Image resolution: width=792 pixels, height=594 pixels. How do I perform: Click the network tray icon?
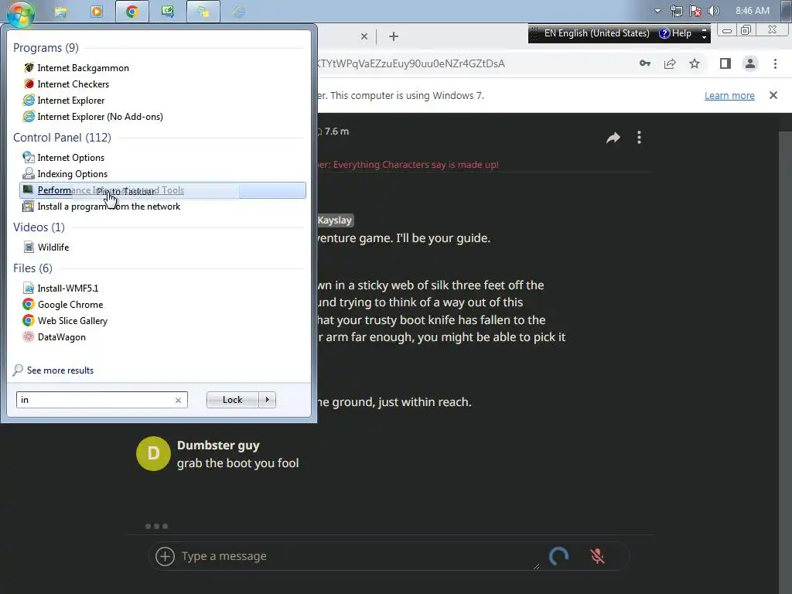point(677,11)
